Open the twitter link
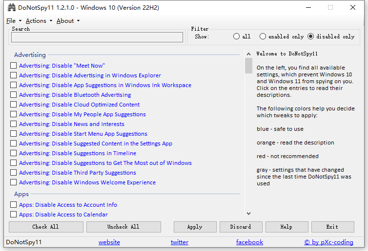Screen dimensions: 368x251 click(180, 242)
